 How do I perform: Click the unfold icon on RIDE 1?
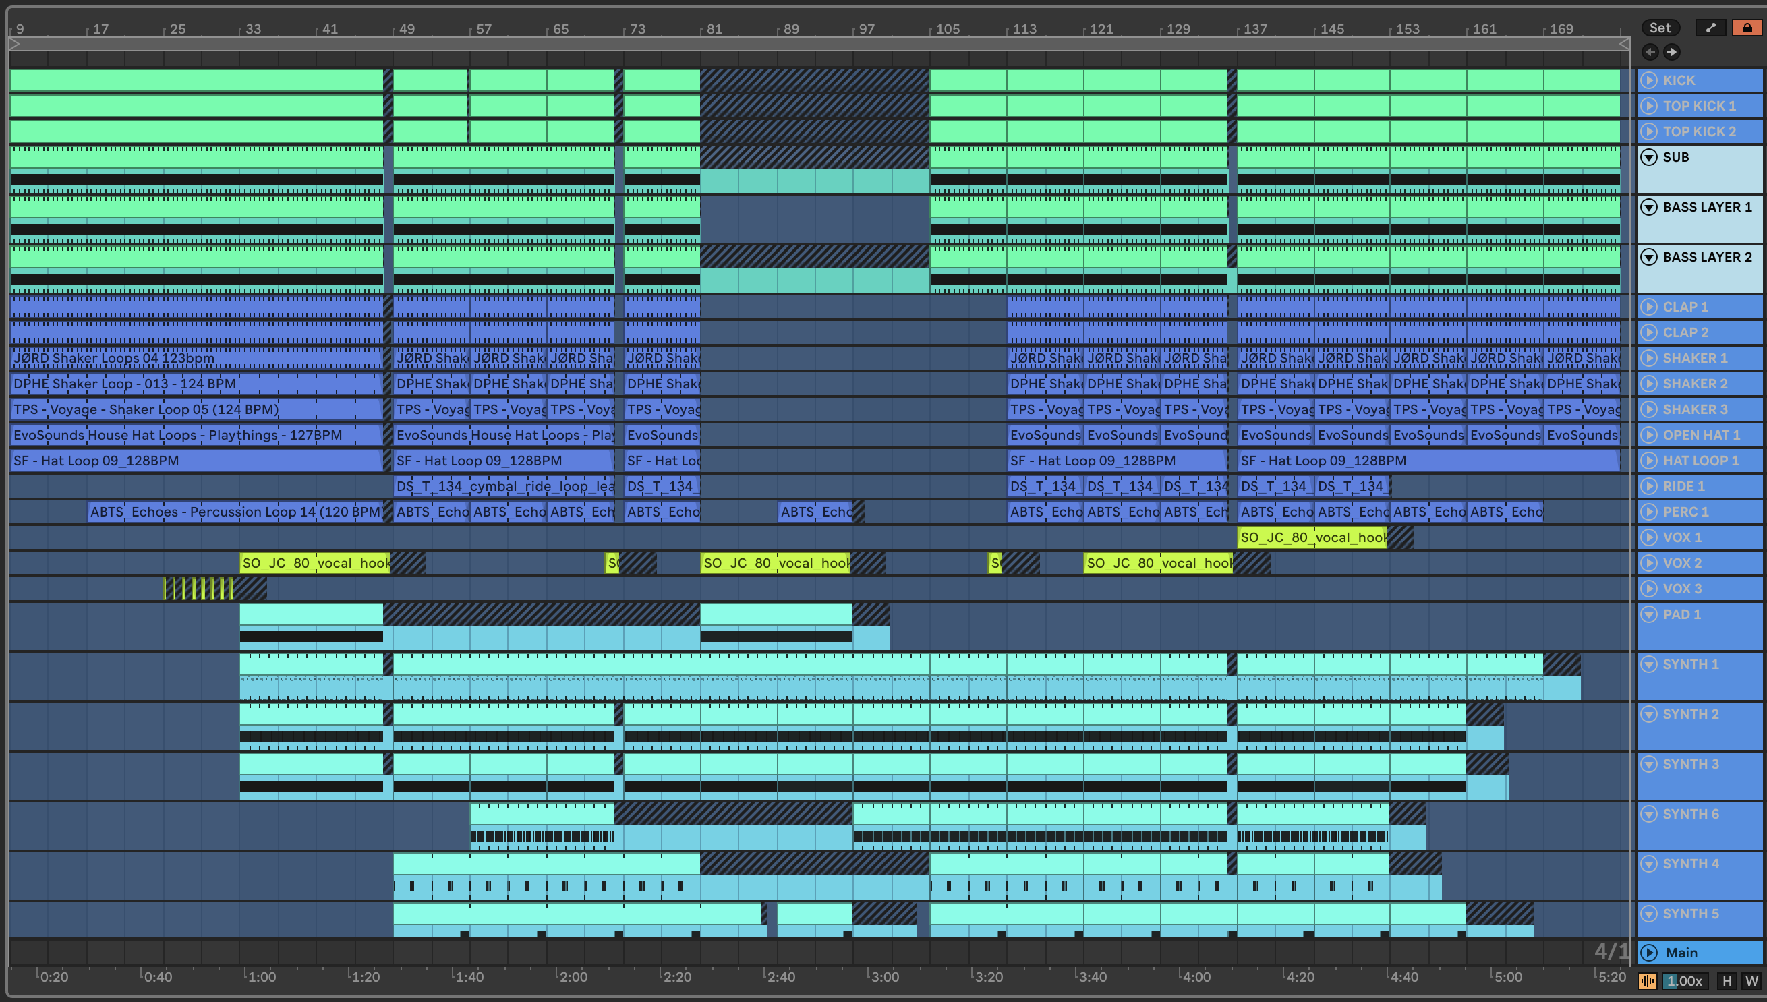[1648, 486]
